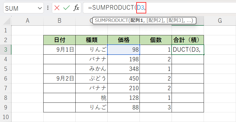Click the SUMPRODUCT function name in tooltip
Screen dimensions: 236x122
(x=111, y=21)
